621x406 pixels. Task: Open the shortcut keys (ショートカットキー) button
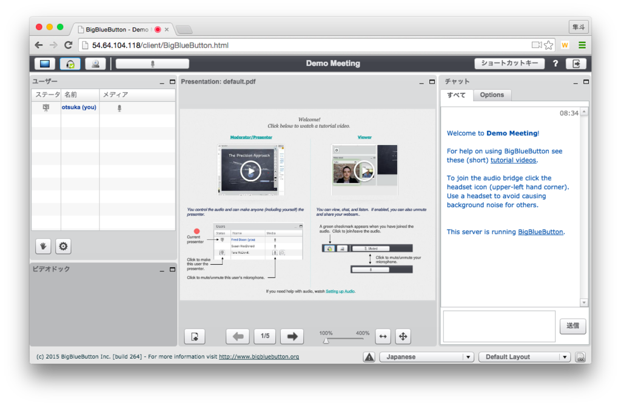pos(509,63)
